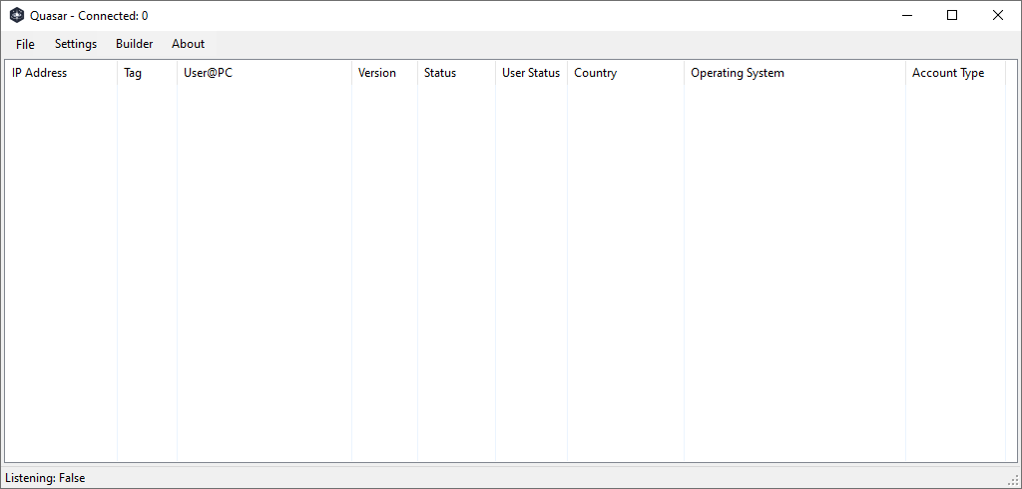Viewport: 1022px width, 489px height.
Task: Minimize the Quasar window
Action: pos(907,15)
